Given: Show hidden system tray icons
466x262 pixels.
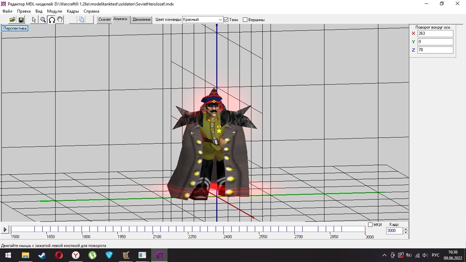Looking at the screenshot, I should coord(384,255).
